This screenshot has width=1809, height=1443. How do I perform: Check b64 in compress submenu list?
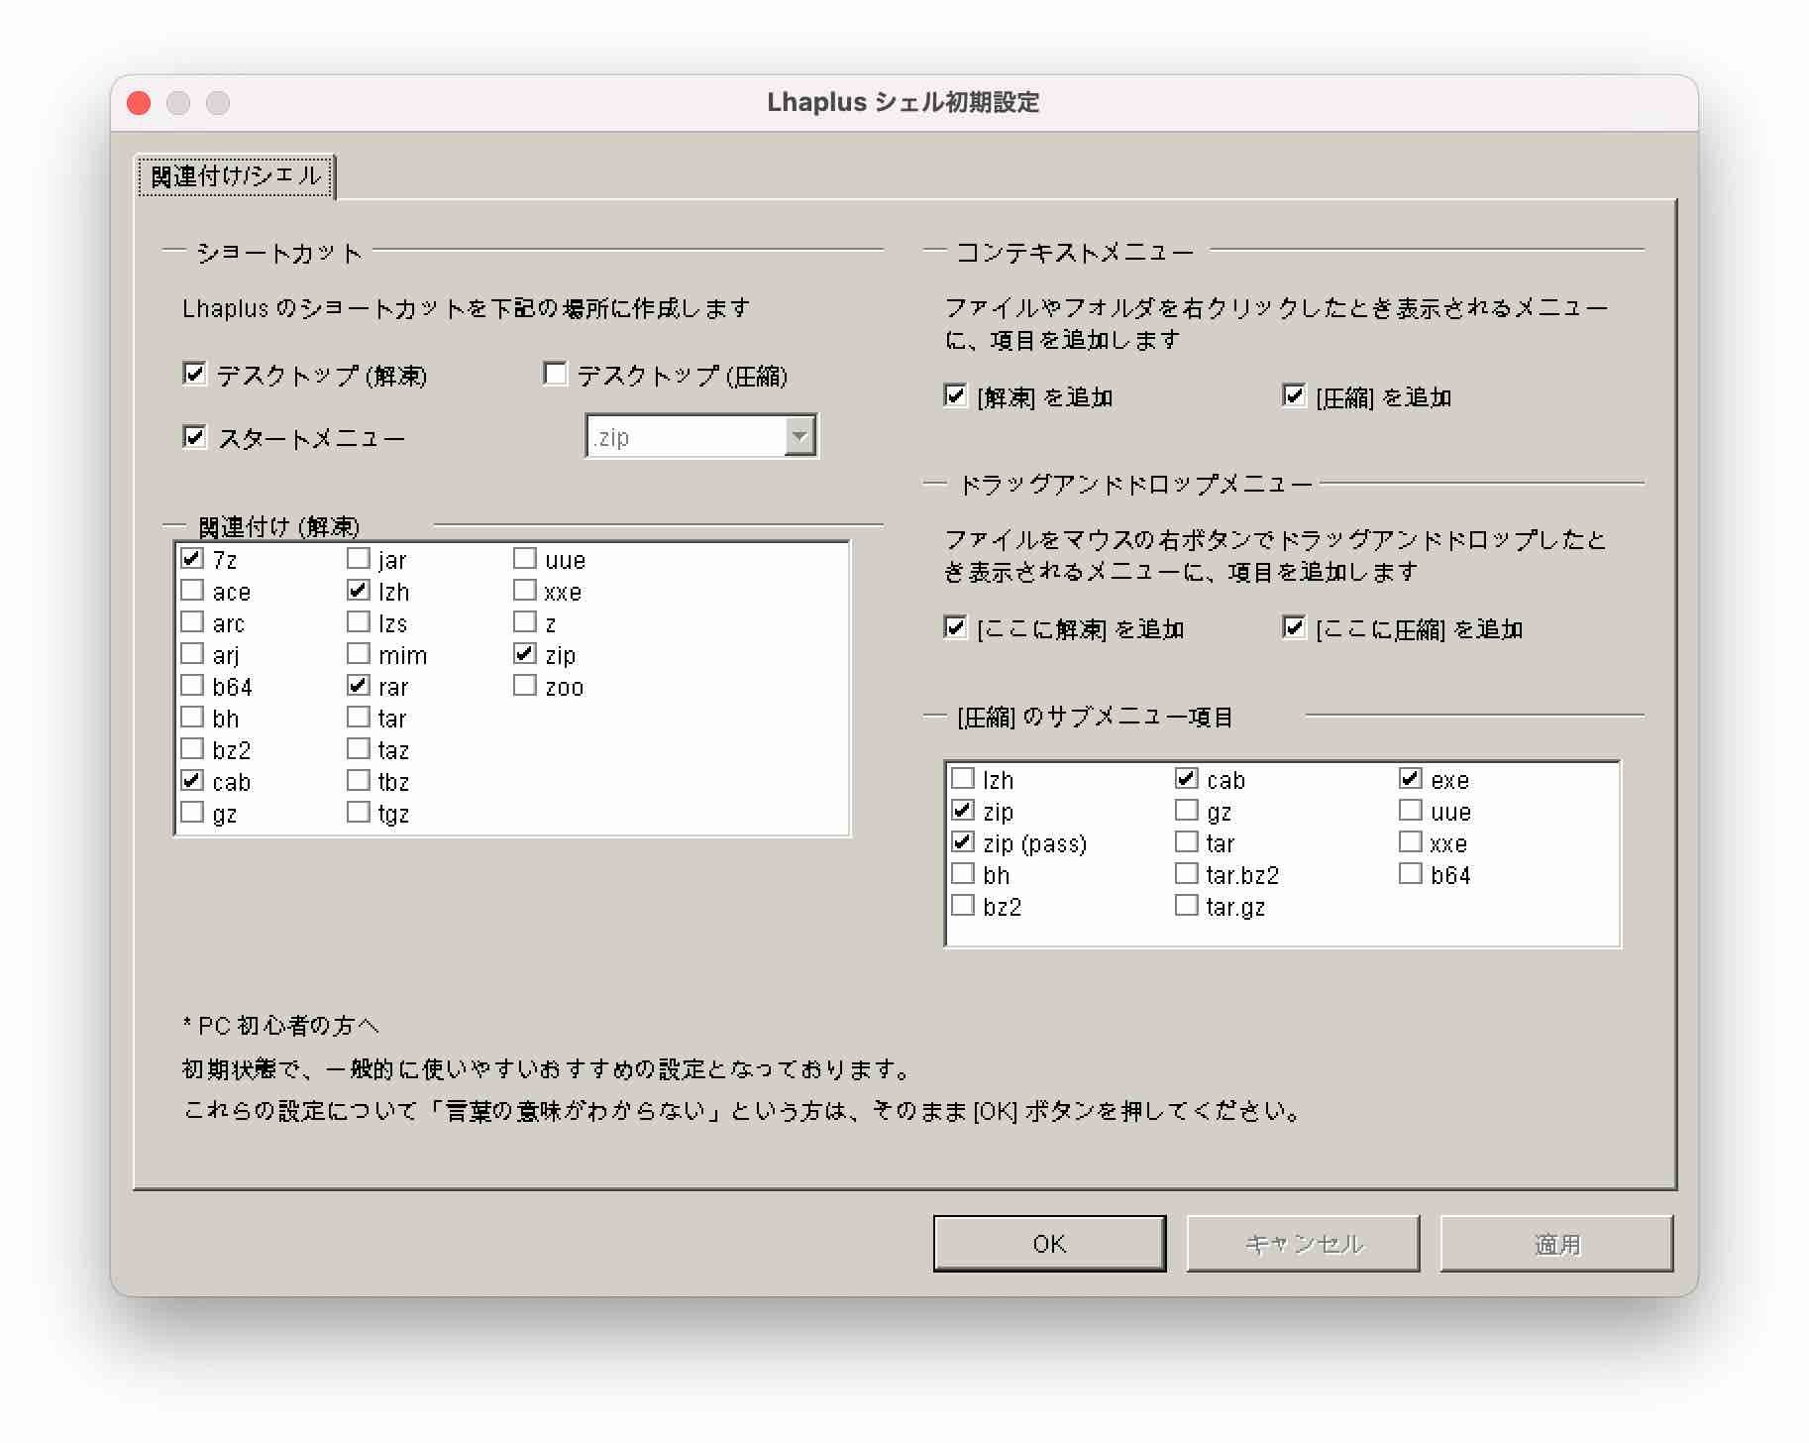coord(1411,874)
